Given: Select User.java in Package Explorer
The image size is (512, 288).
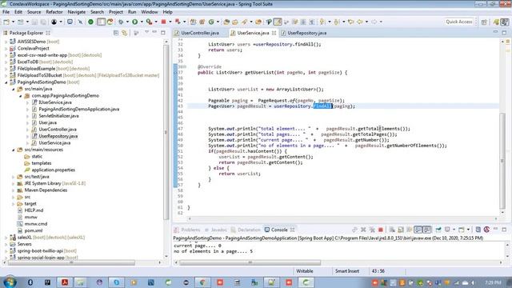Looking at the screenshot, I should tap(48, 122).
